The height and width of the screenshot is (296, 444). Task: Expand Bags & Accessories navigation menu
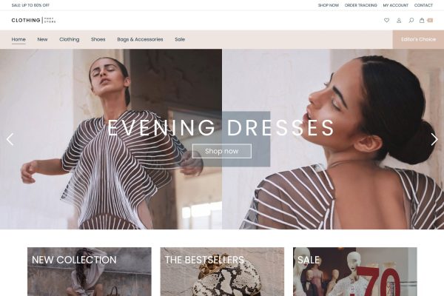tap(140, 39)
